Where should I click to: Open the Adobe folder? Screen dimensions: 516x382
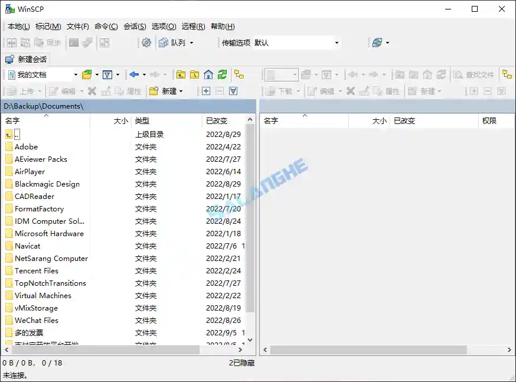(28, 146)
